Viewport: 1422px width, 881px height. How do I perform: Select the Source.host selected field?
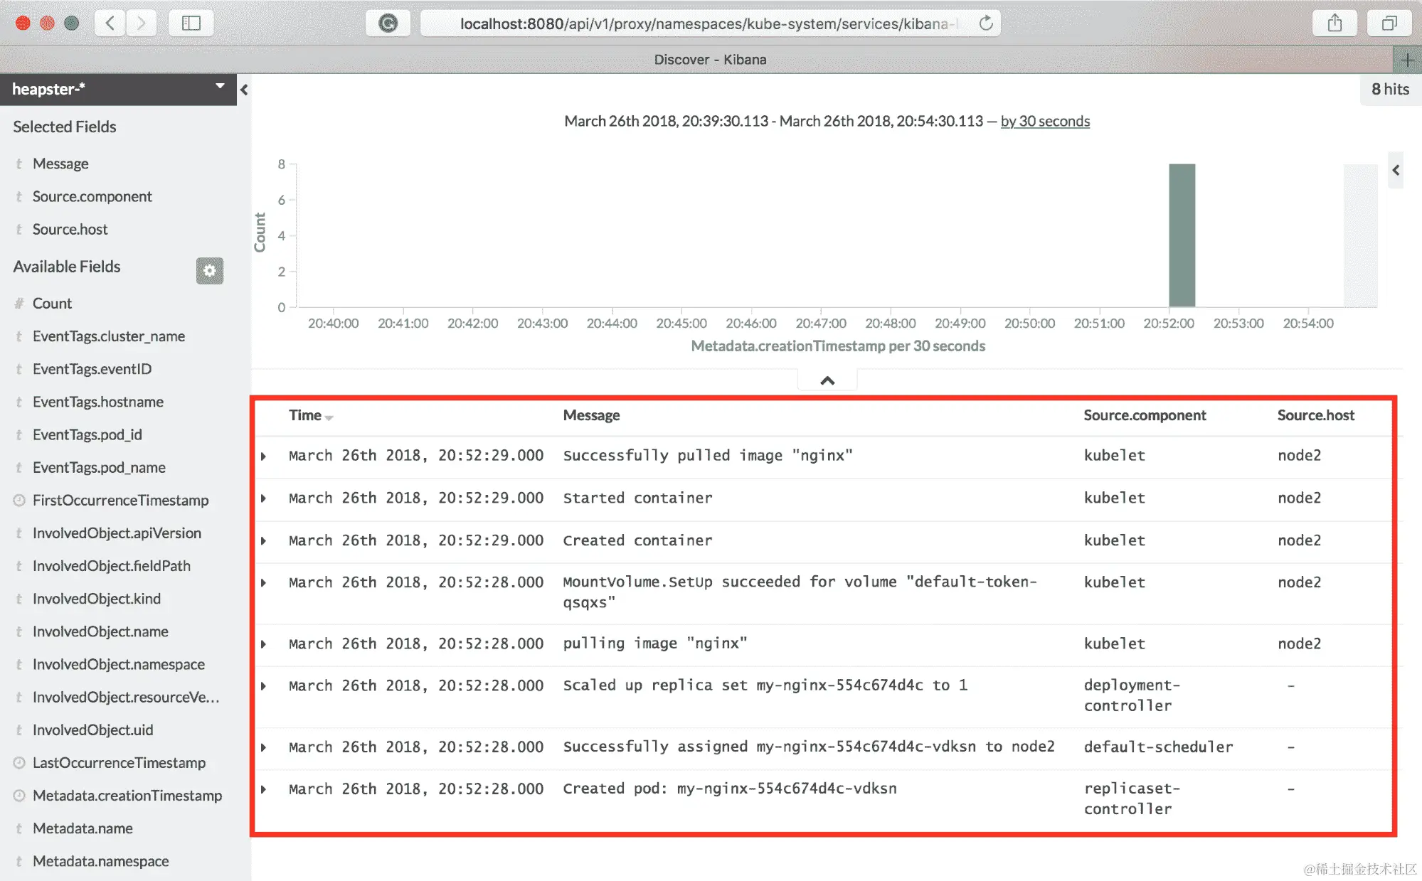pos(70,229)
